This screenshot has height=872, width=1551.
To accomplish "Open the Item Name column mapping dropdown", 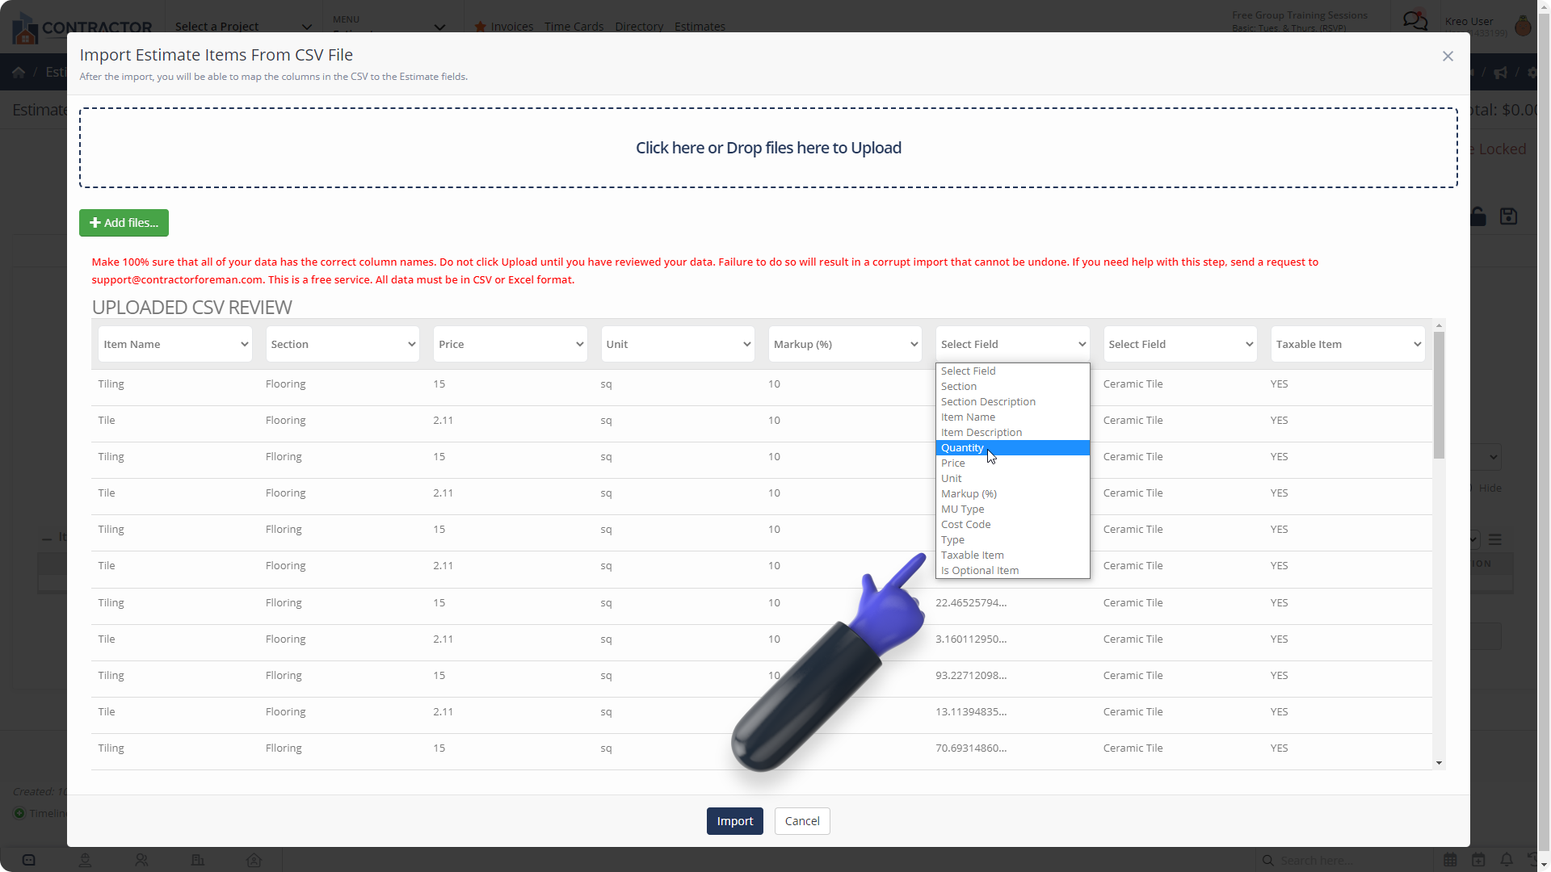I will coord(175,344).
